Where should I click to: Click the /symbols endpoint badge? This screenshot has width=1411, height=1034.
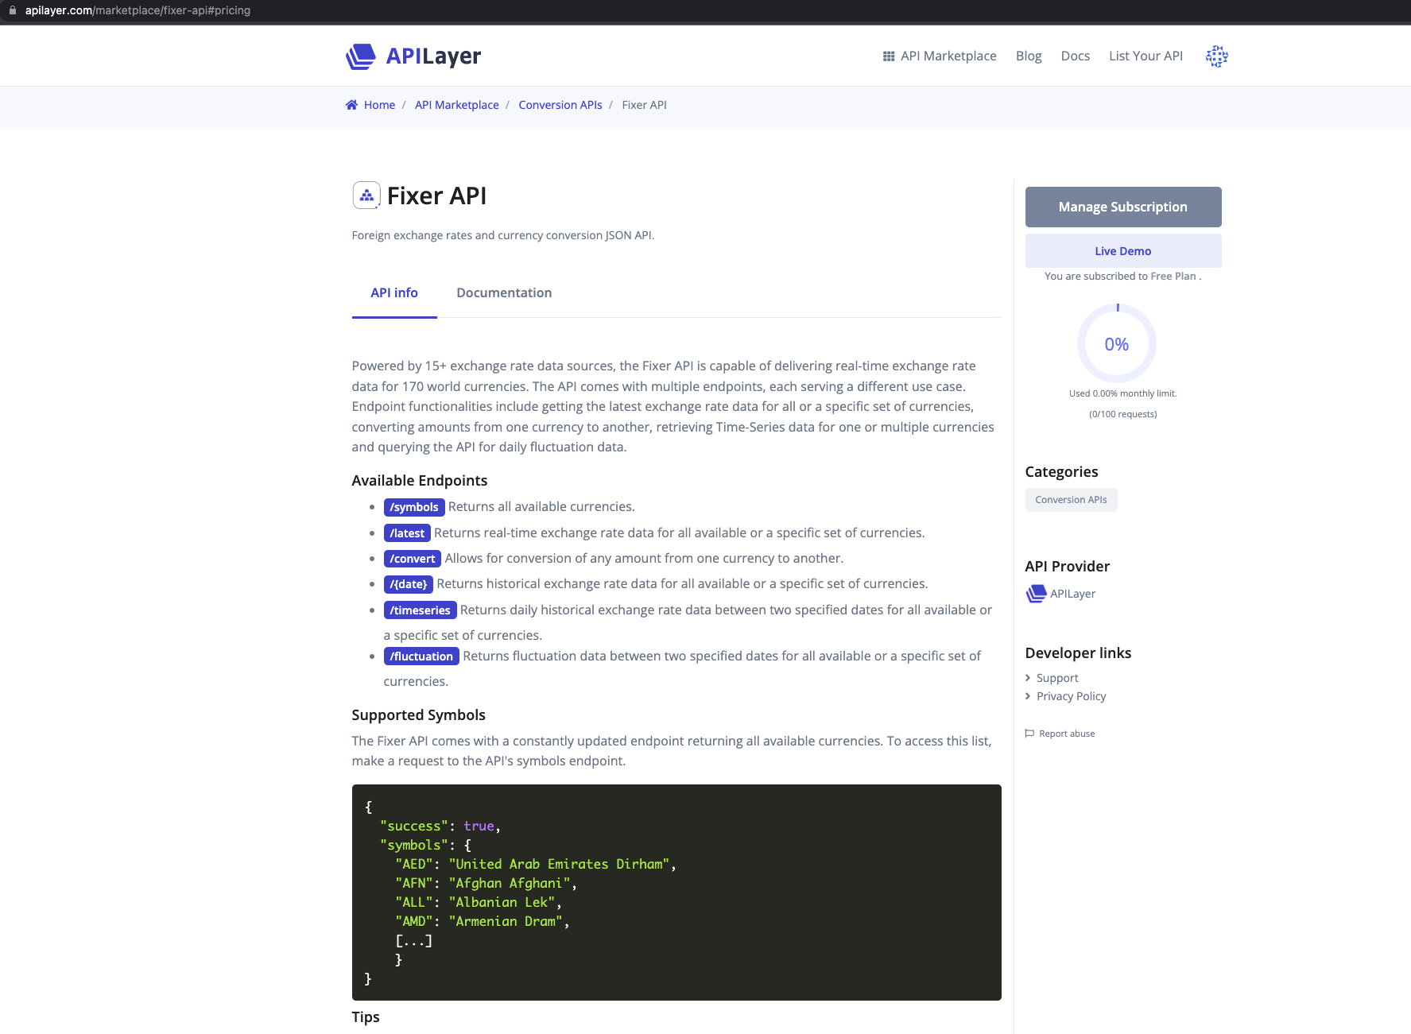pos(413,507)
